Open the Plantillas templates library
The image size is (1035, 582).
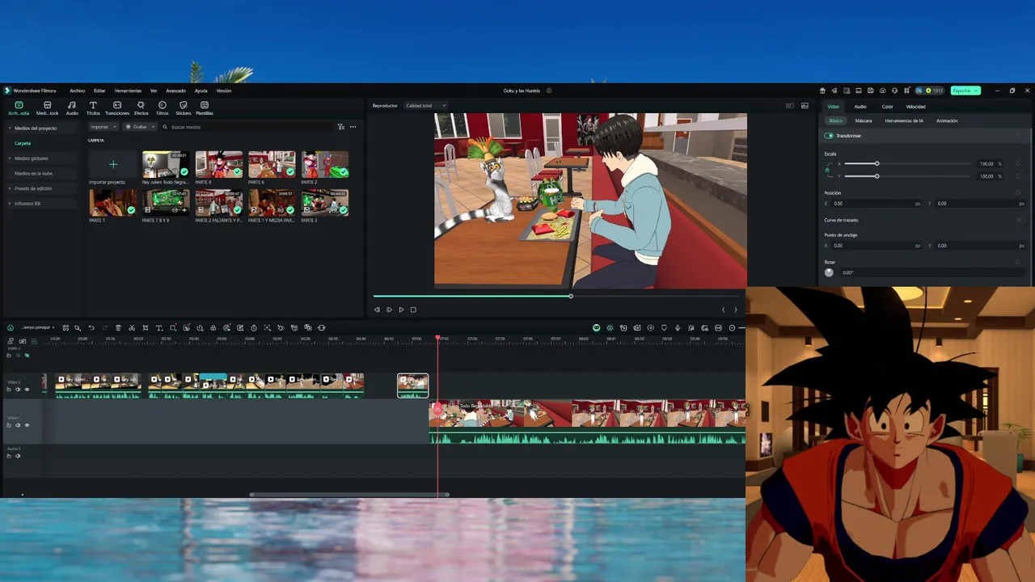[205, 108]
